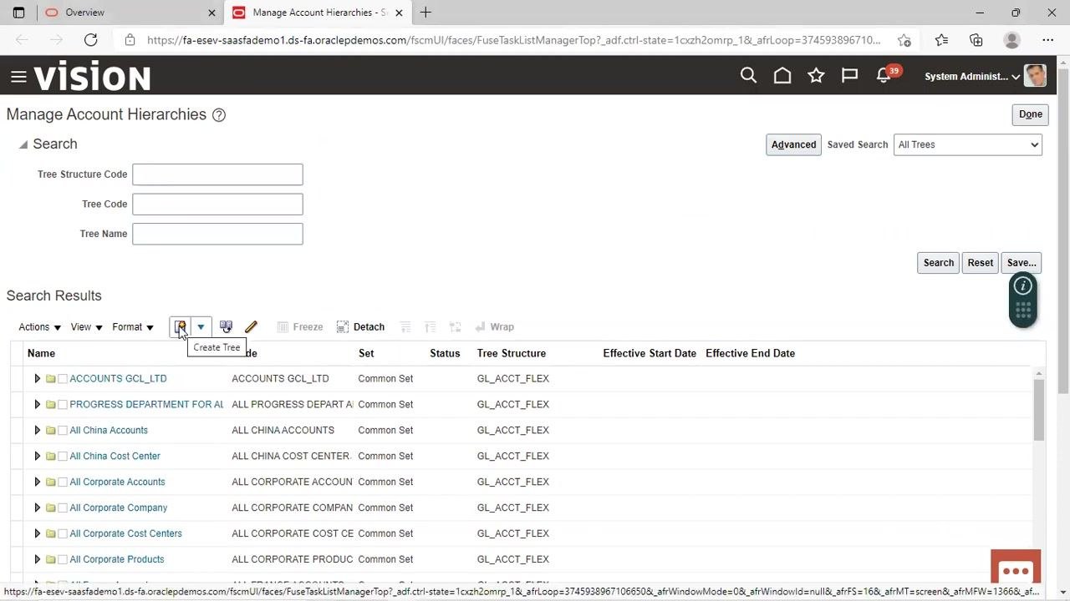1070x601 pixels.
Task: Go to the Home icon
Action: [x=782, y=76]
